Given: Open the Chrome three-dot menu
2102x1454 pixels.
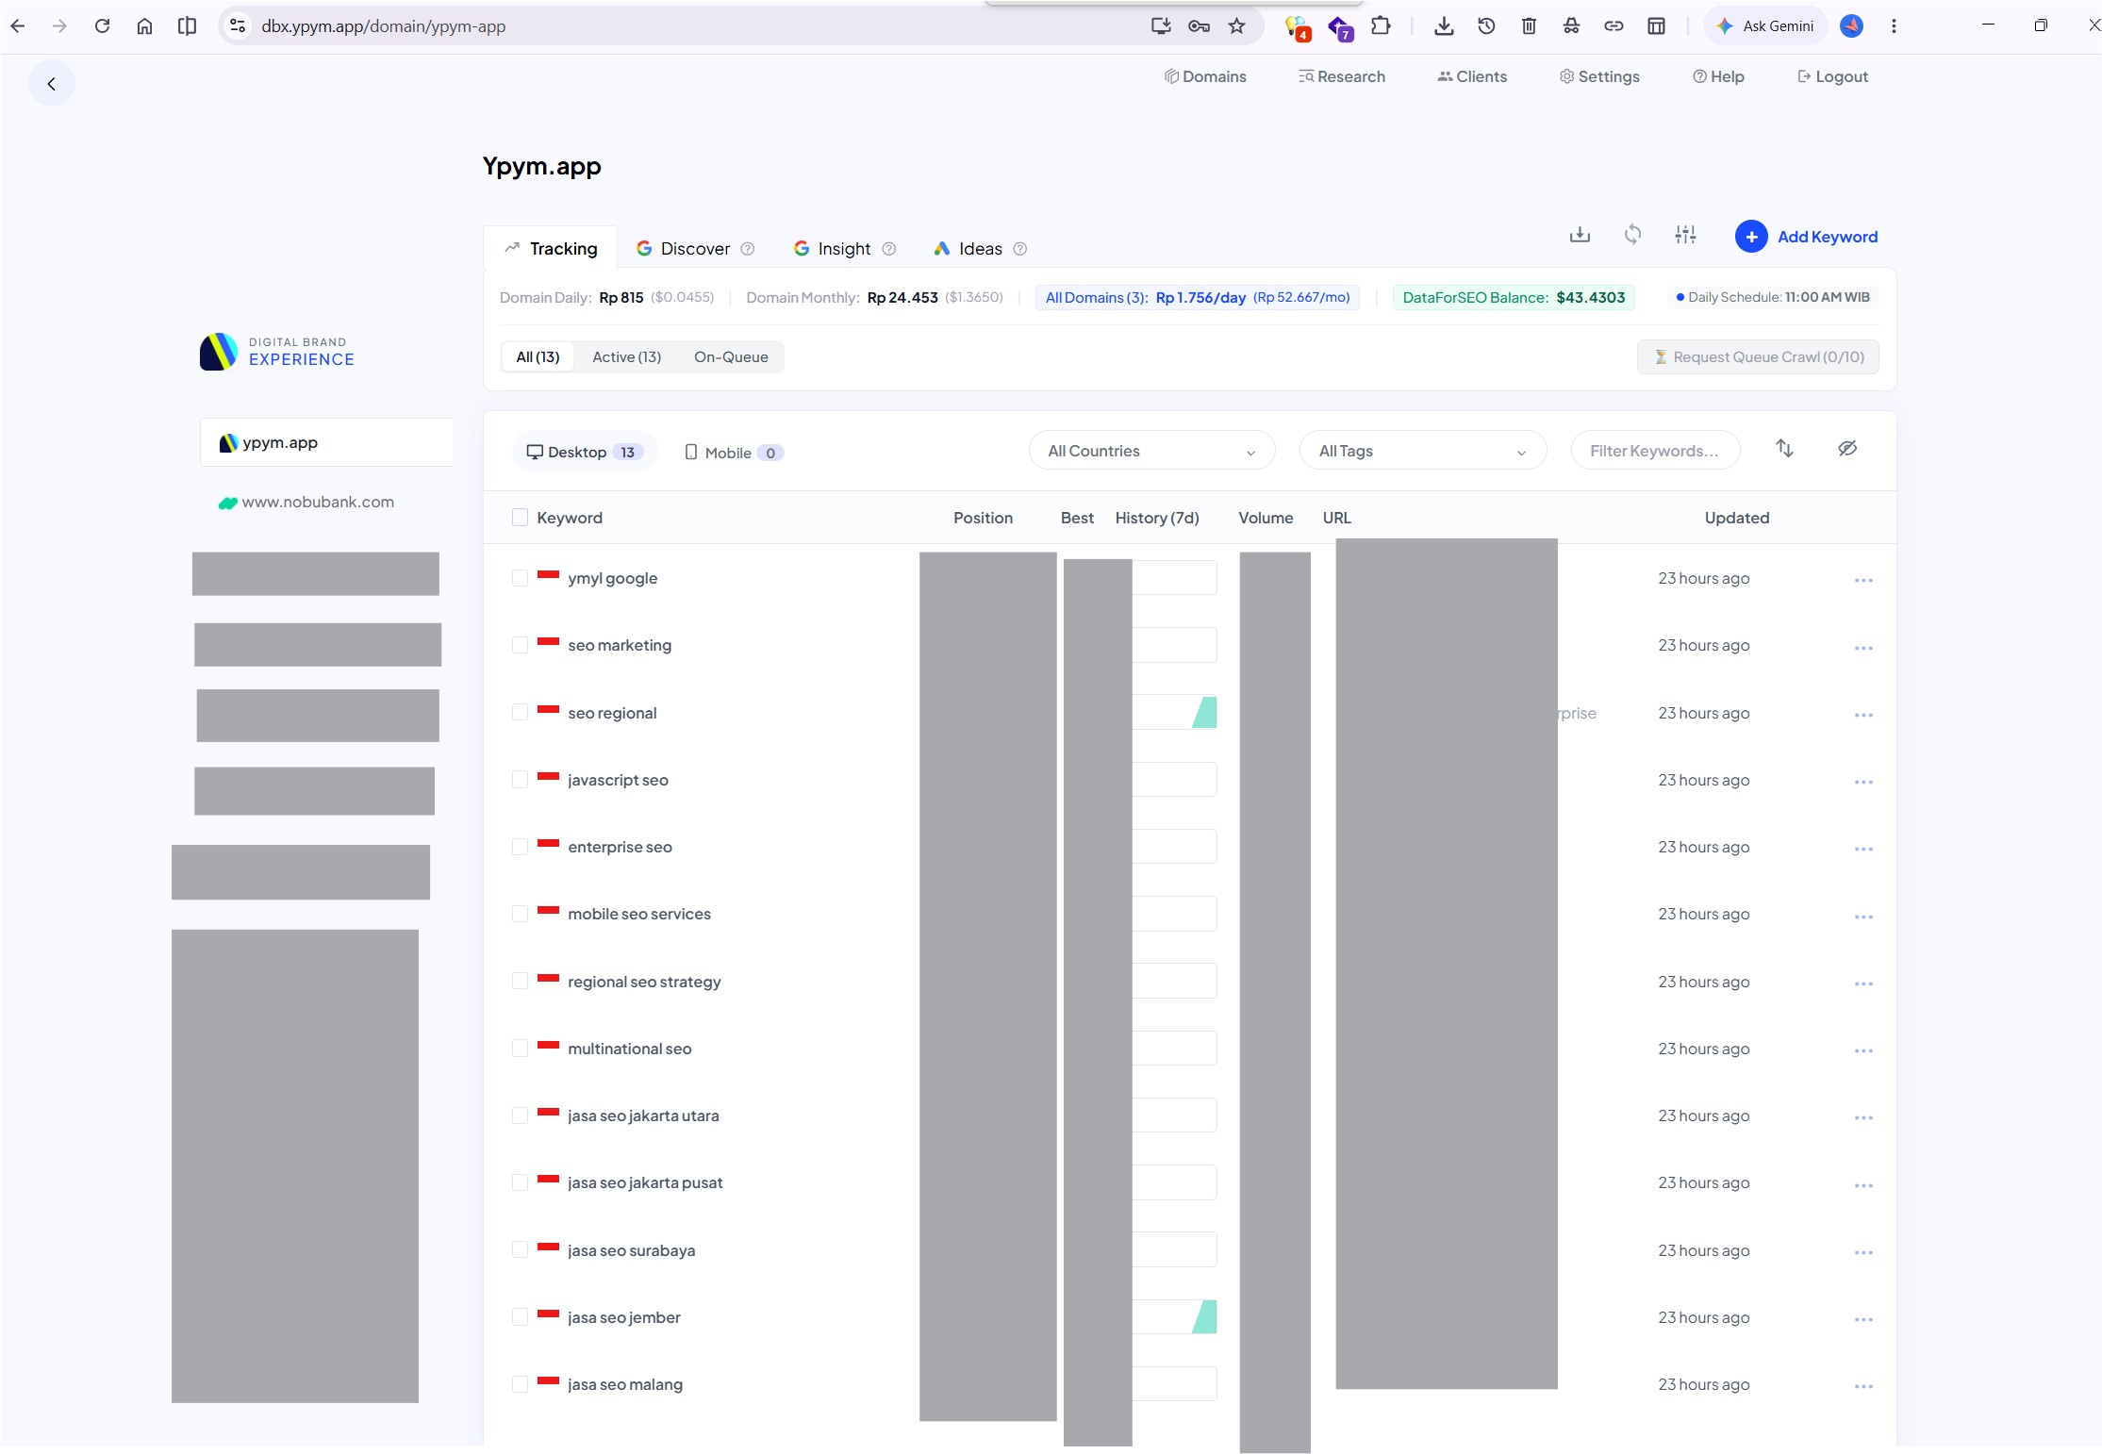Looking at the screenshot, I should point(1894,26).
